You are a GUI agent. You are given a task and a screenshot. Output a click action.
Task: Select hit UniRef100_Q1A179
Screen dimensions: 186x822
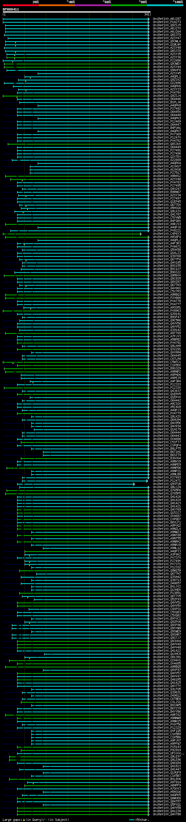167,429
